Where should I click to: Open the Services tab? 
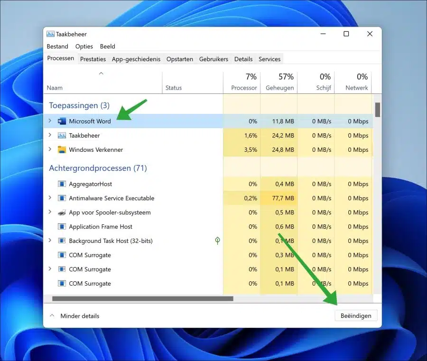point(269,59)
